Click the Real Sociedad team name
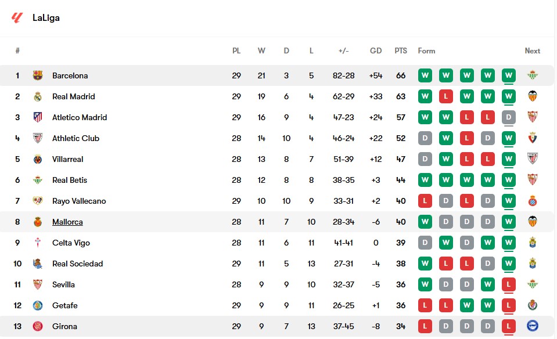Screen dimensions: 557x339 [x=77, y=264]
